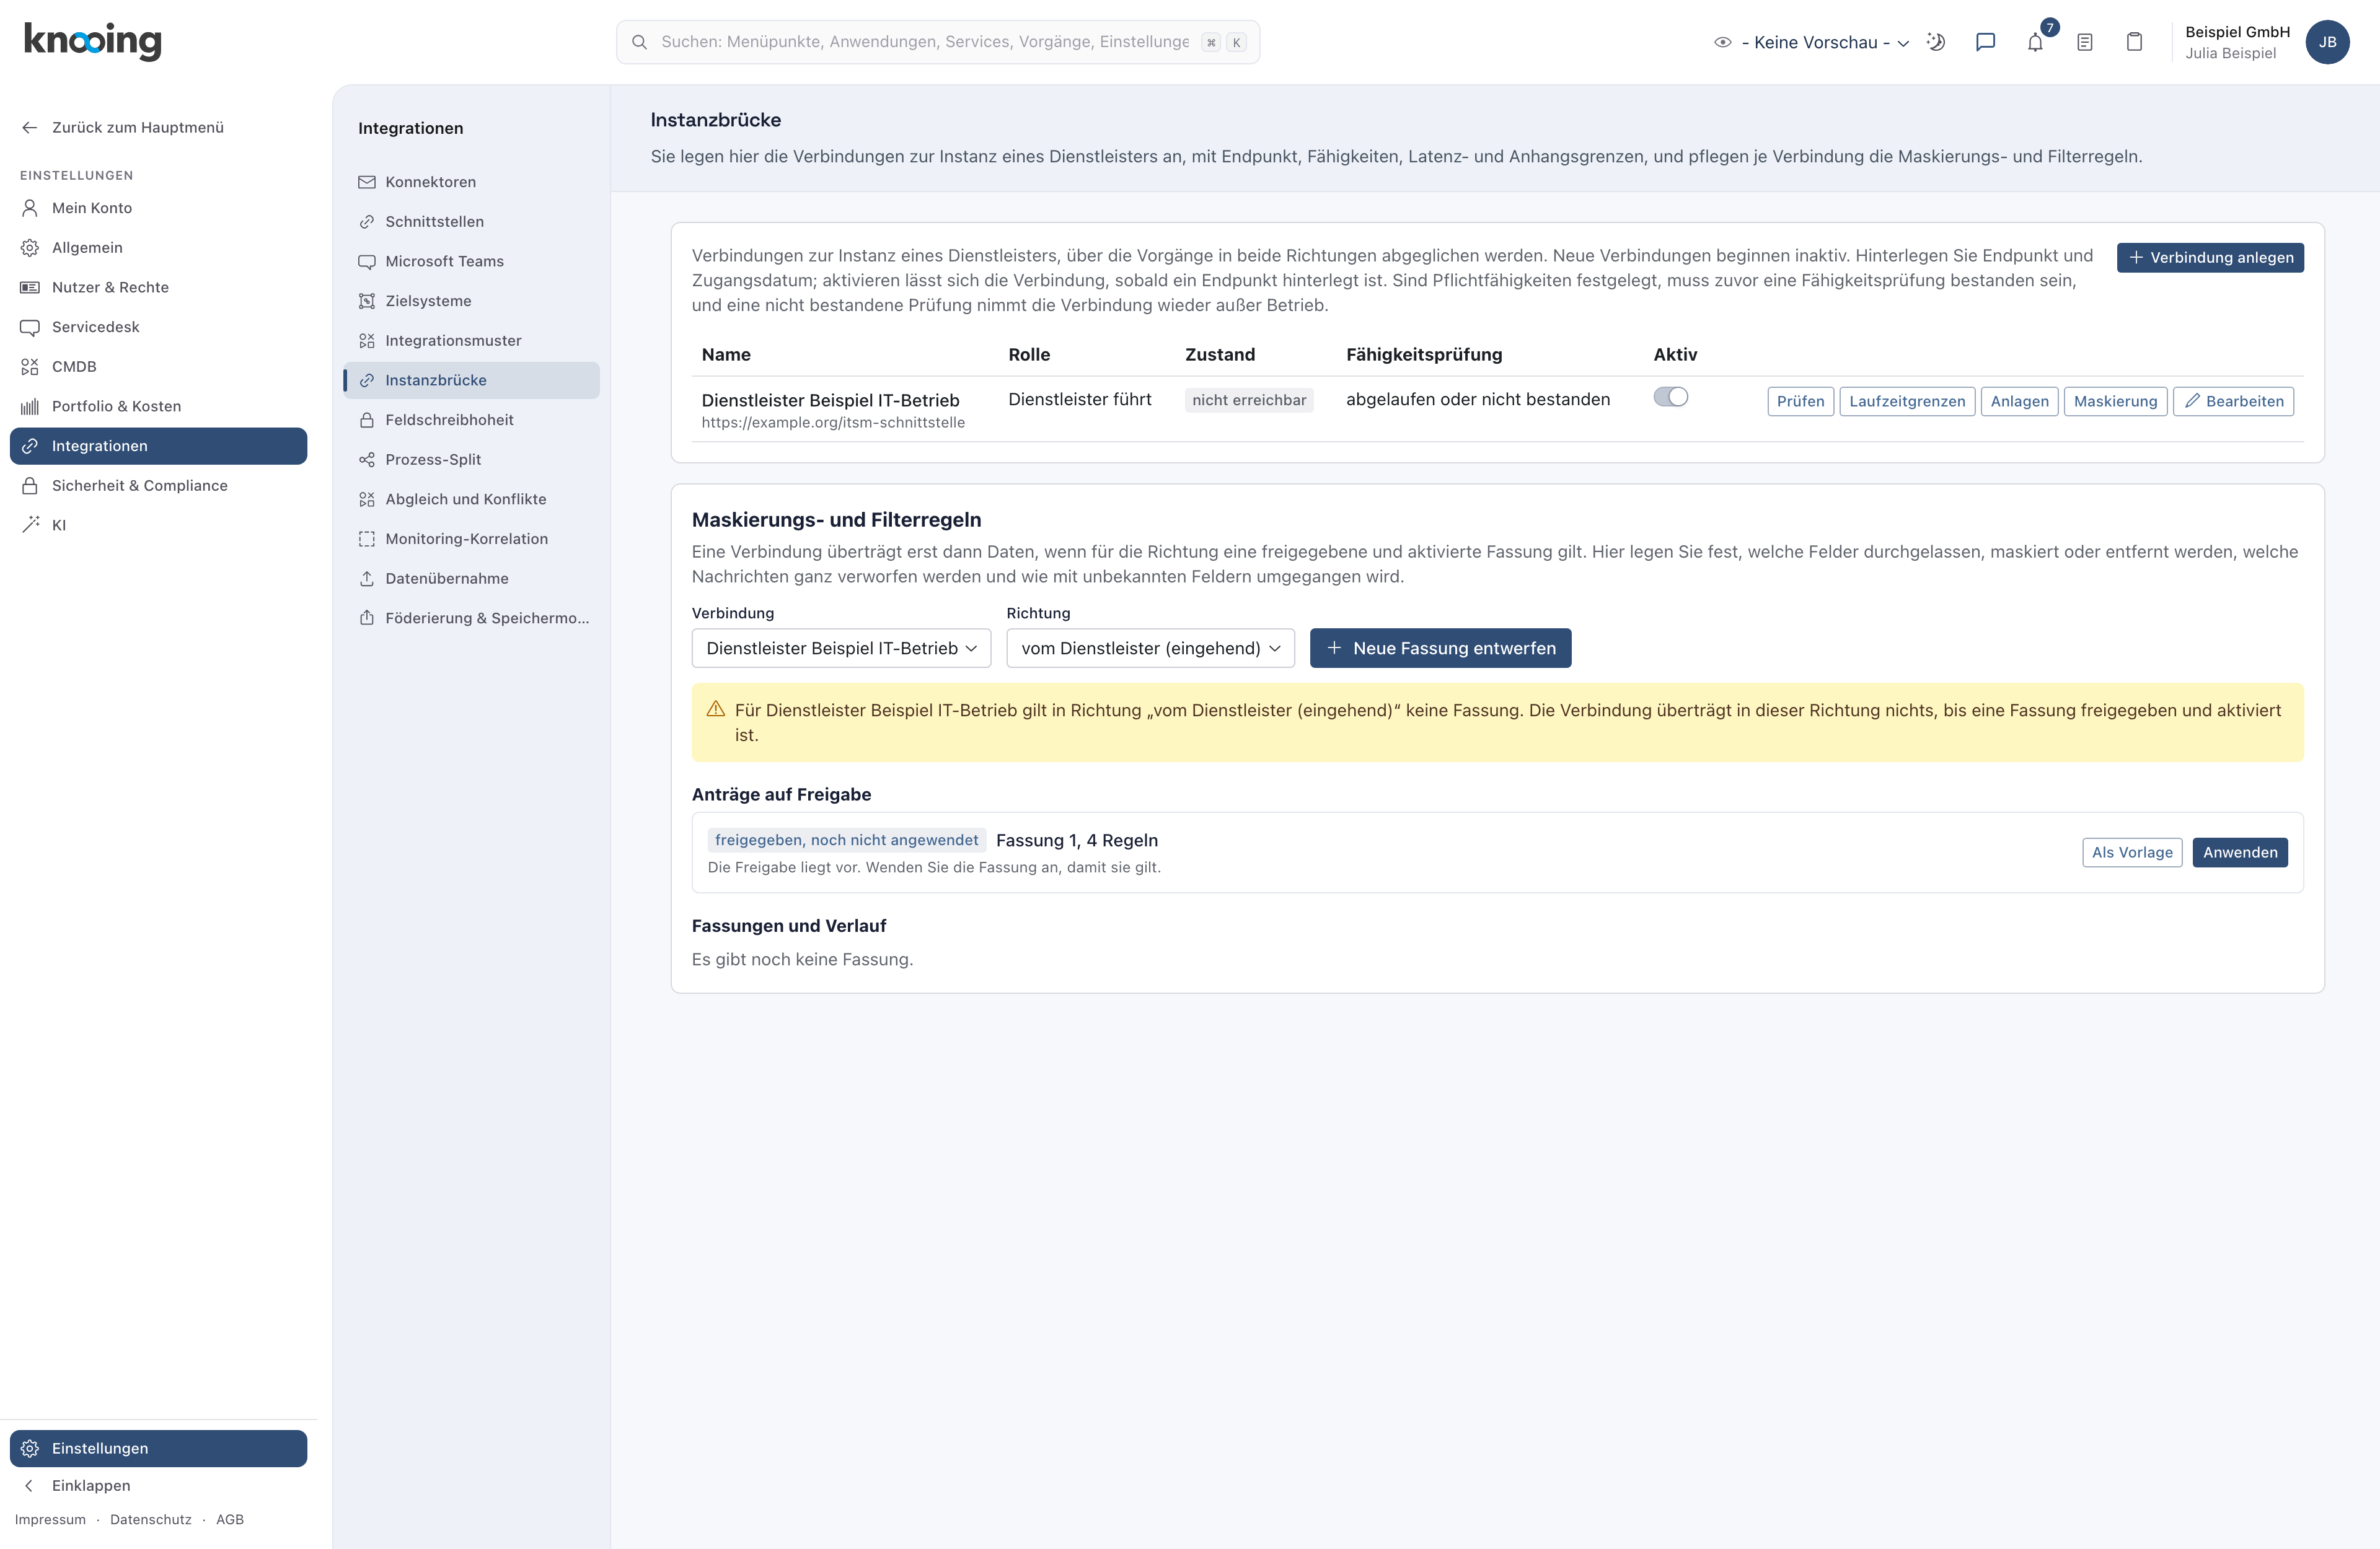Screen dimensions: 2380x1549
Task: Click the Maskierung button
Action: (x=2115, y=401)
